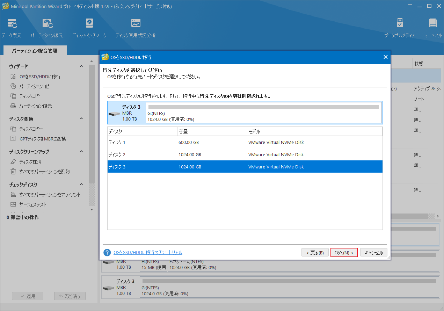Choose すべてのパーティションを削除
The image size is (444, 311).
point(41,172)
